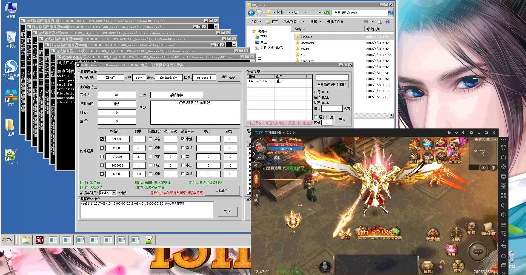This screenshot has width=526, height=275.
Task: Open the 幸运转盘 lucky wheel icon
Action: (433, 235)
